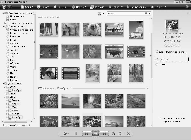Go to the previous photo

[x=87, y=134]
